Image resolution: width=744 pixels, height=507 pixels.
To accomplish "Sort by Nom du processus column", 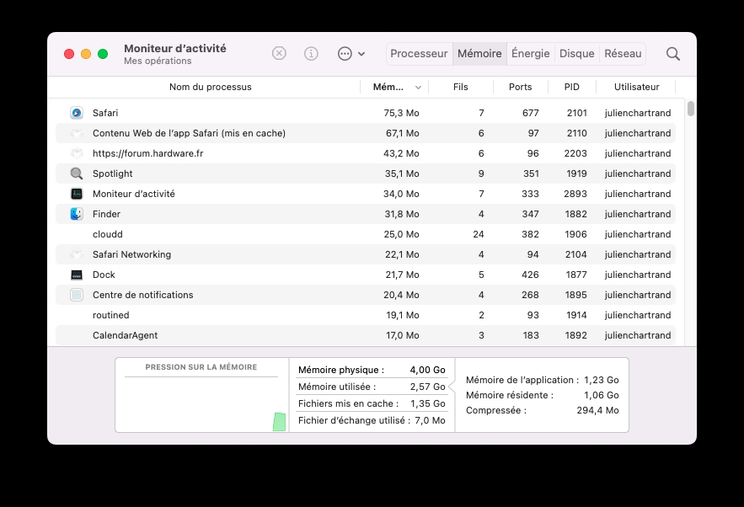I will (210, 87).
